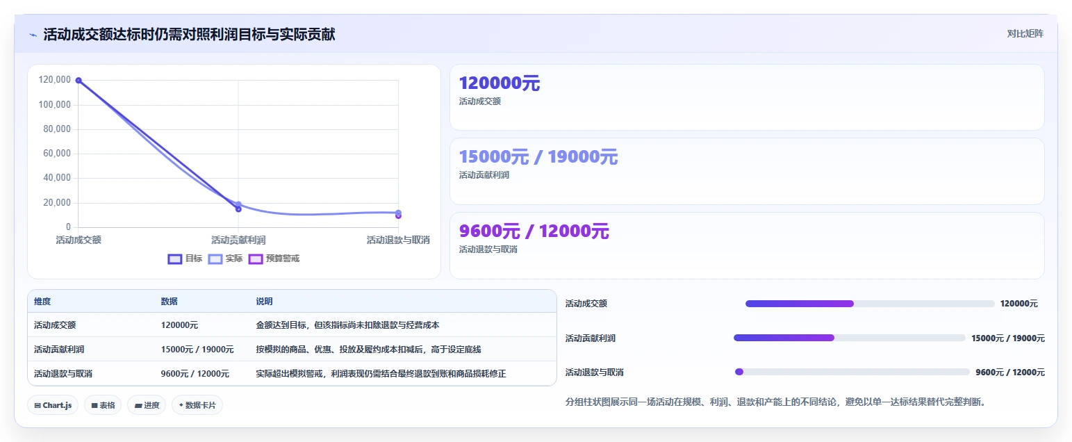Select the 进度 tag chip
Viewport: 1072px width, 442px height.
click(147, 405)
